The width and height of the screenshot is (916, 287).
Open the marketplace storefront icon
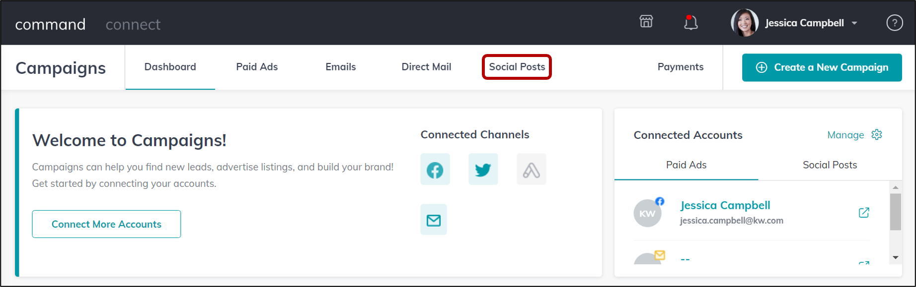[645, 22]
